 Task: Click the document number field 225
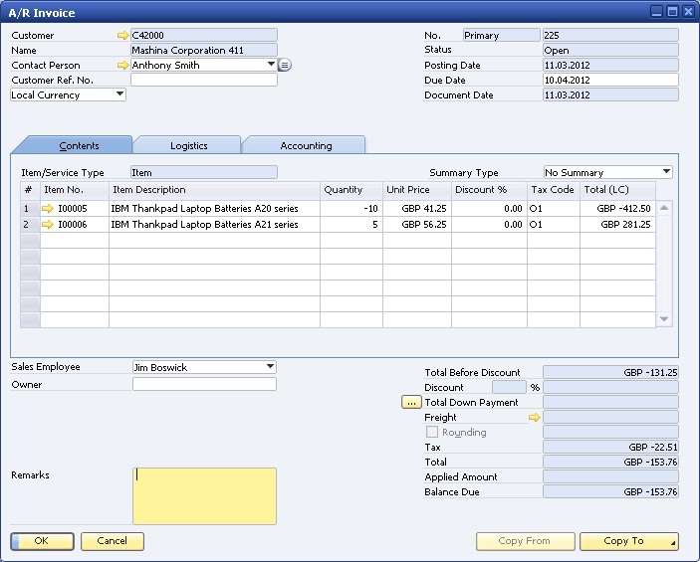[x=610, y=35]
